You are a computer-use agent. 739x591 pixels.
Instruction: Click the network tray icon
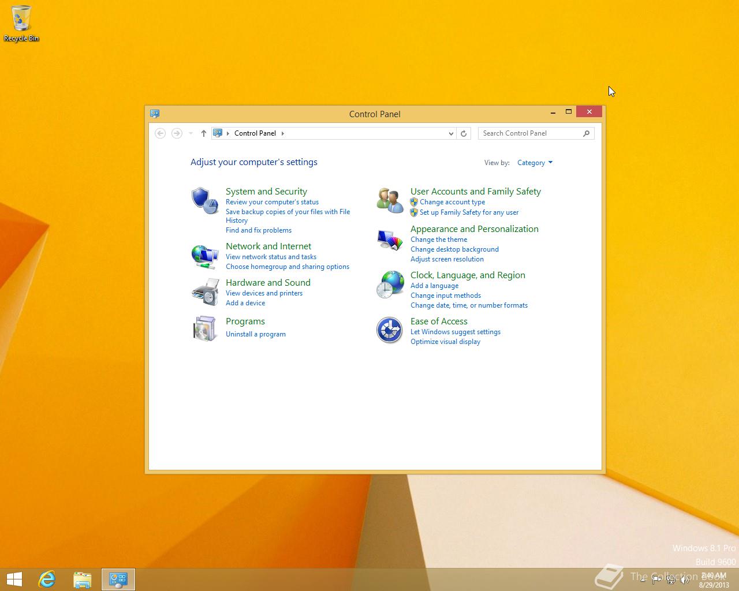point(671,580)
